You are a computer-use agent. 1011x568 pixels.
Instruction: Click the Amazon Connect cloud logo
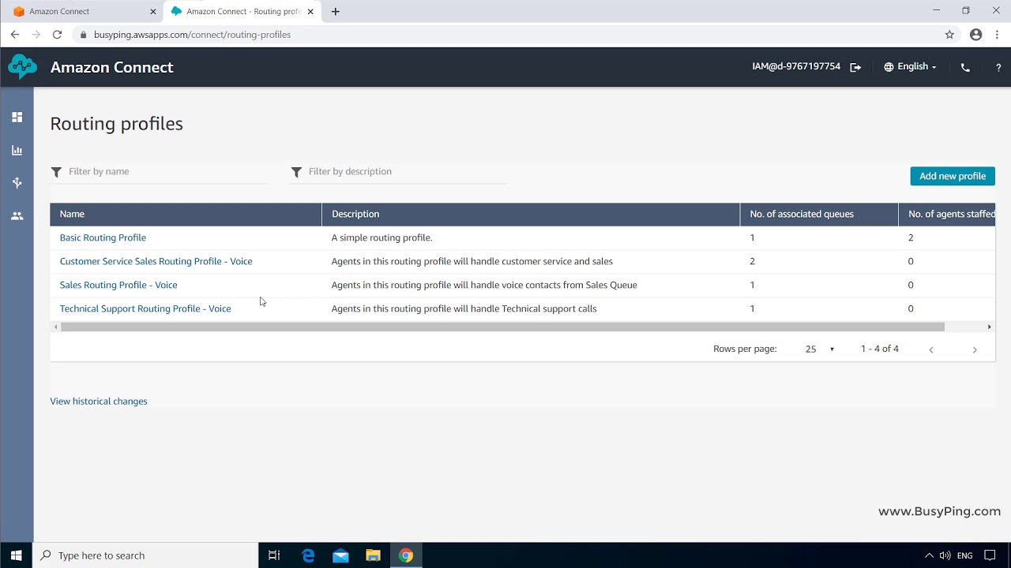click(x=22, y=67)
